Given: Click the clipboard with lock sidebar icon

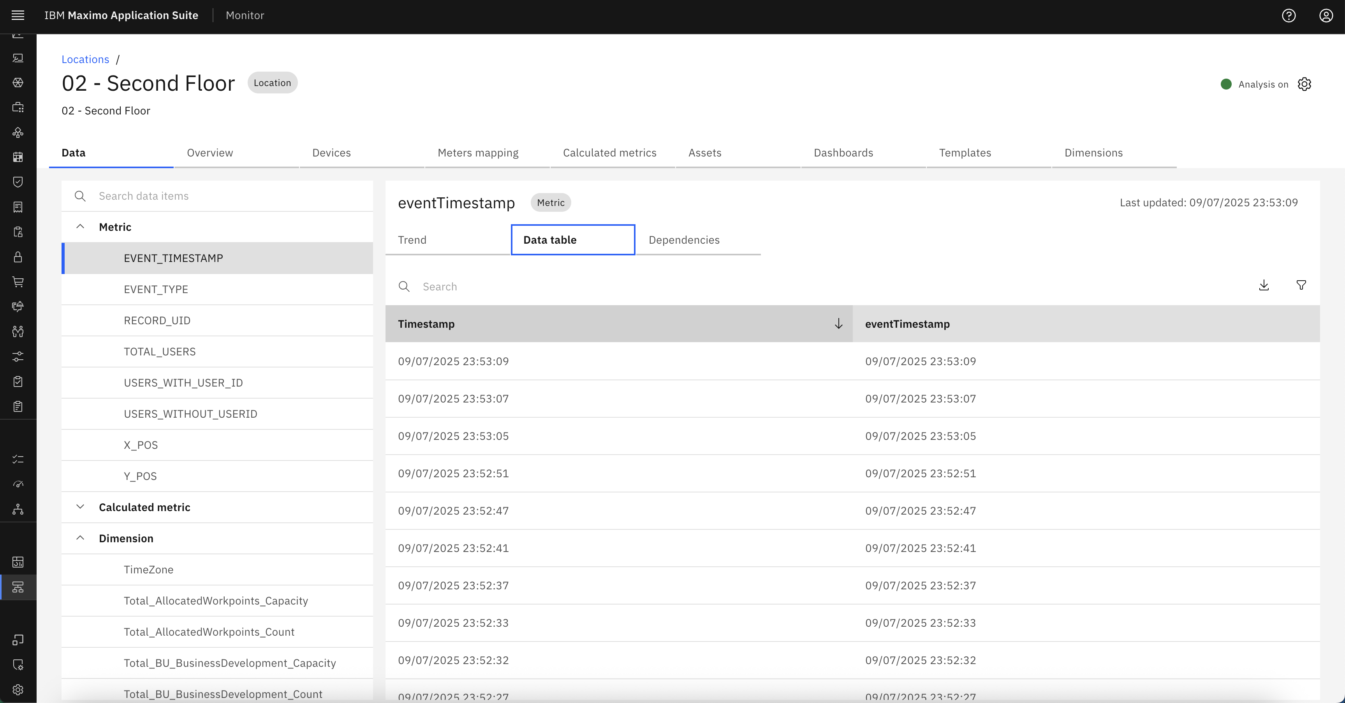Looking at the screenshot, I should pyautogui.click(x=18, y=232).
